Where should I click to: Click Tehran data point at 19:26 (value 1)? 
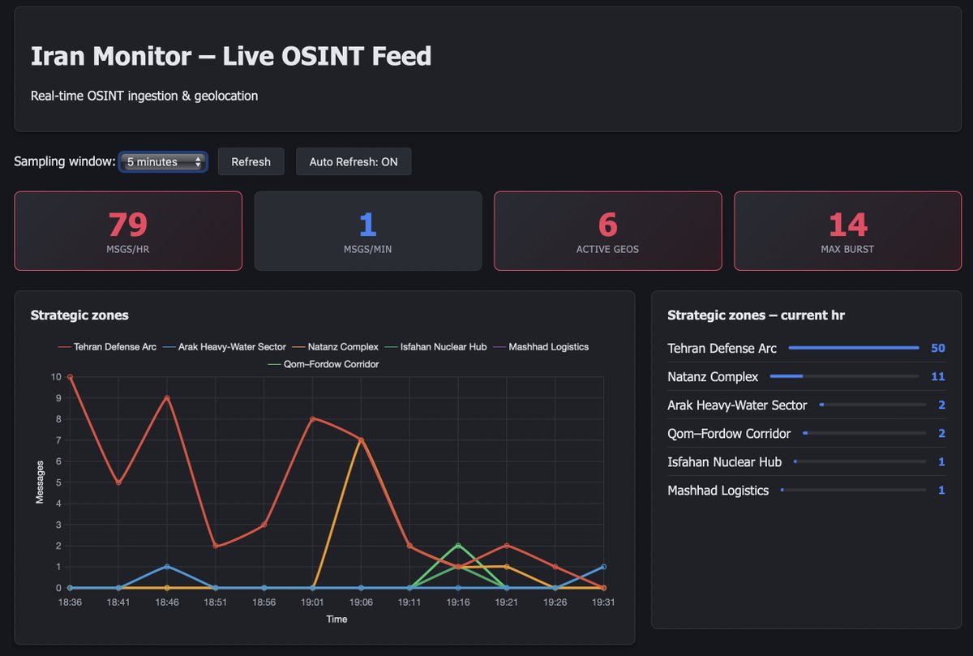tap(555, 567)
